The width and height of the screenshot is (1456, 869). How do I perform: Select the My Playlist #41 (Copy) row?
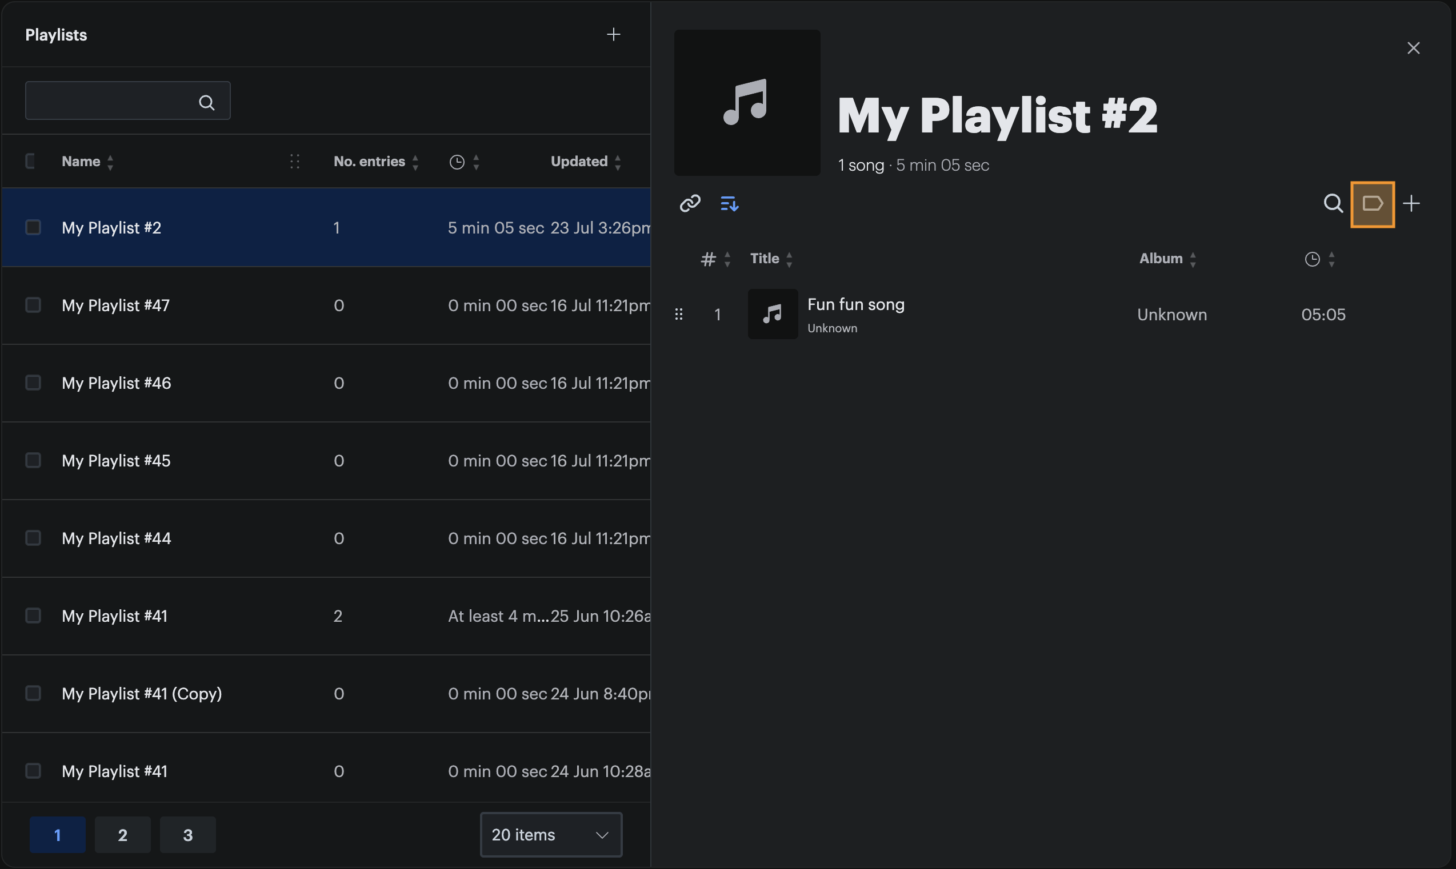(326, 693)
